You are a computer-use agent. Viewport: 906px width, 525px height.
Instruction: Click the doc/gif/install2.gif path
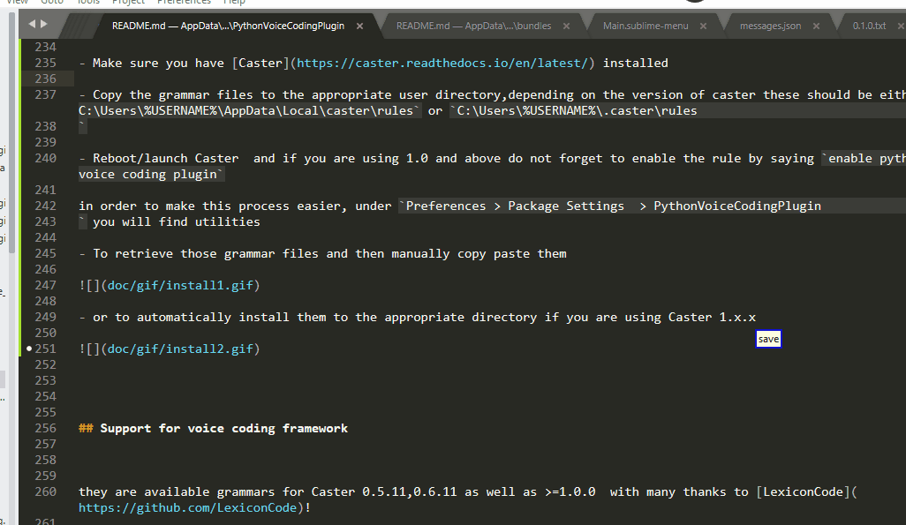click(x=180, y=349)
